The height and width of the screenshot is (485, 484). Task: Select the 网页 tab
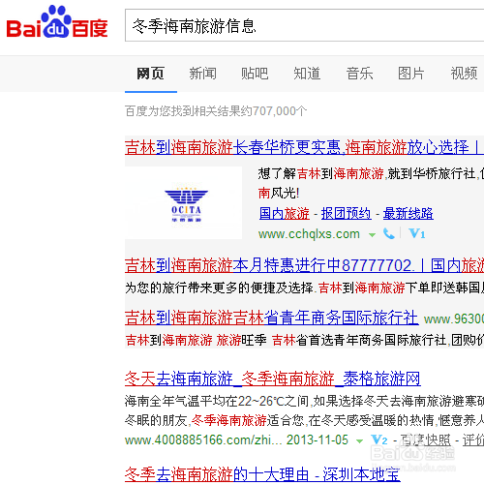click(151, 74)
